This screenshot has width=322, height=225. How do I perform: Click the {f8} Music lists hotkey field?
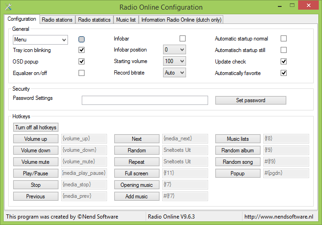tap(286, 138)
